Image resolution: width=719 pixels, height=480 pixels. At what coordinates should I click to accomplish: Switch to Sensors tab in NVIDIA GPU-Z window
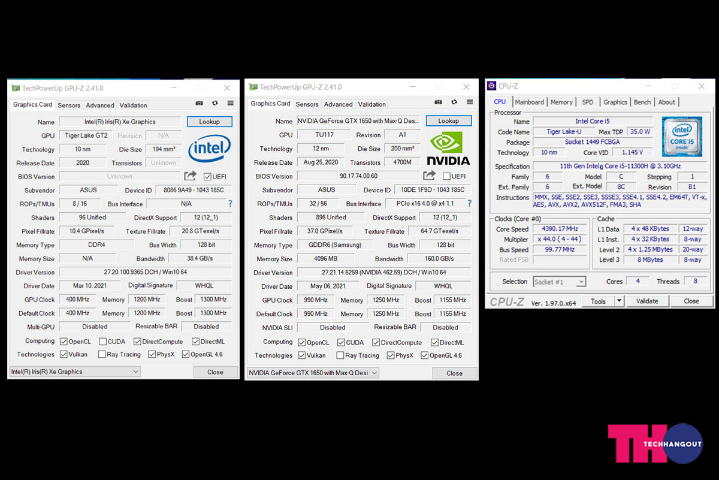[307, 104]
